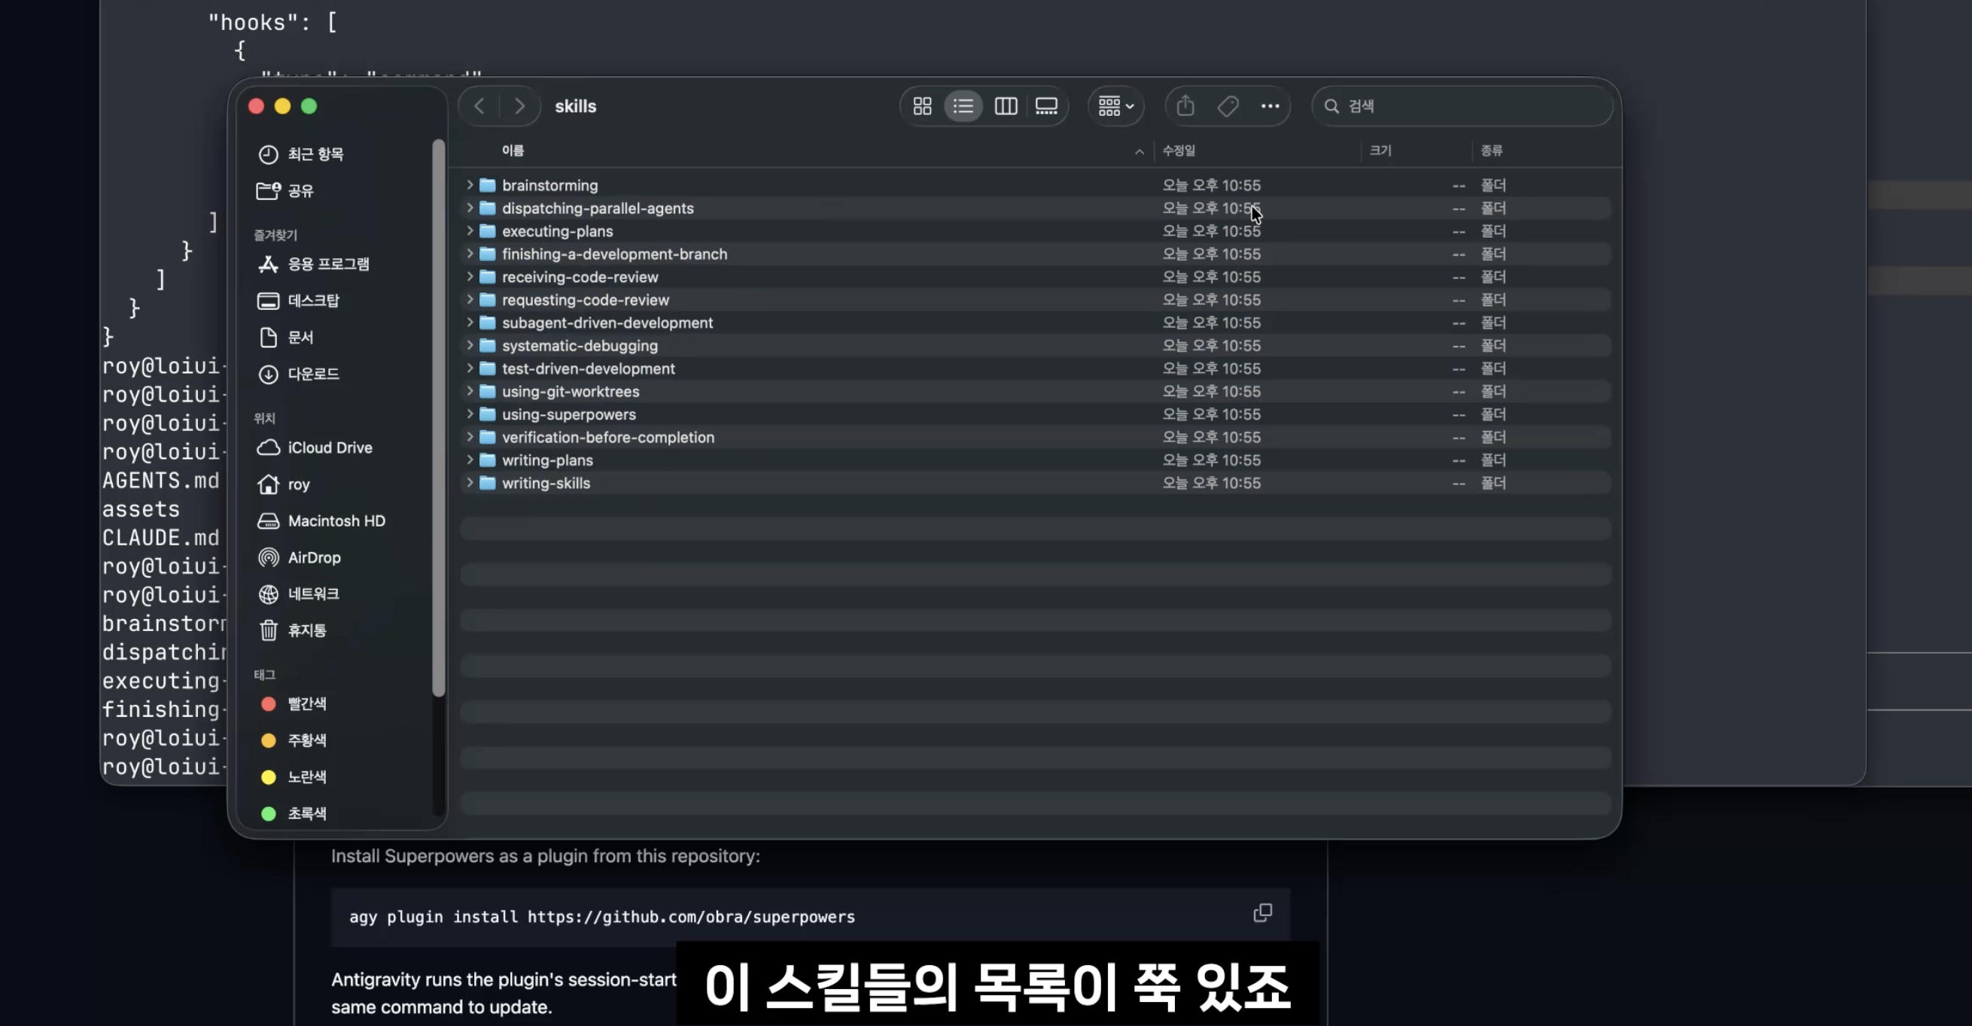This screenshot has width=1972, height=1026.
Task: Sort by the 수정일 column header
Action: point(1179,150)
